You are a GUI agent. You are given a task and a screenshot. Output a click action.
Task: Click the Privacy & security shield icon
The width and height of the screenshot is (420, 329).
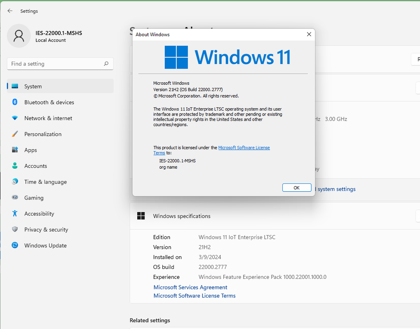coord(15,229)
